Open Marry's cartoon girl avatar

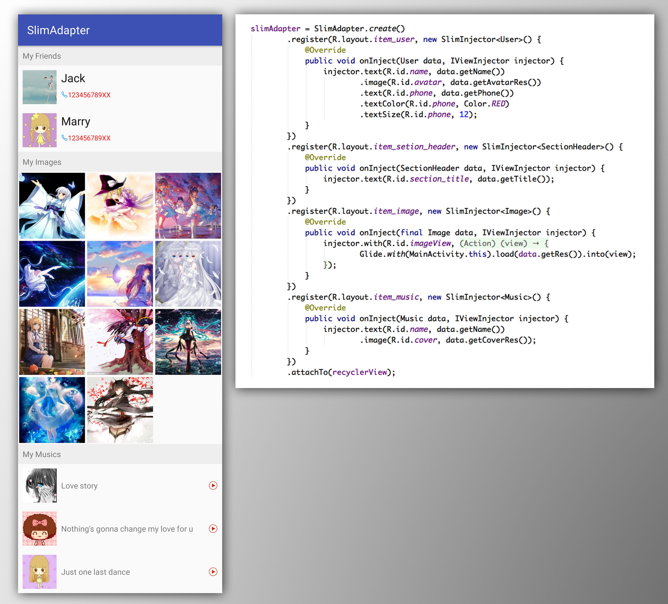[x=40, y=130]
